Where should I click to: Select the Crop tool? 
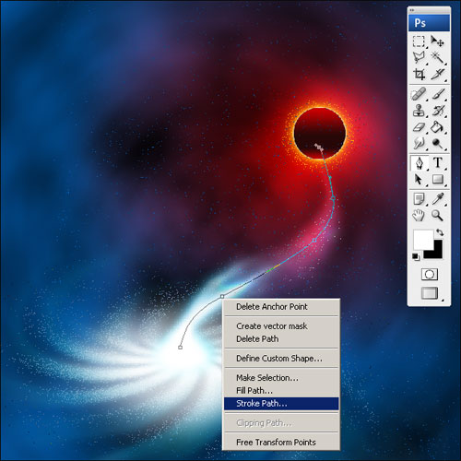419,74
